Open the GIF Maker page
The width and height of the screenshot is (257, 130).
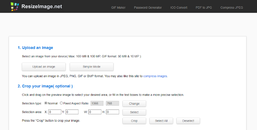pyautogui.click(x=118, y=7)
